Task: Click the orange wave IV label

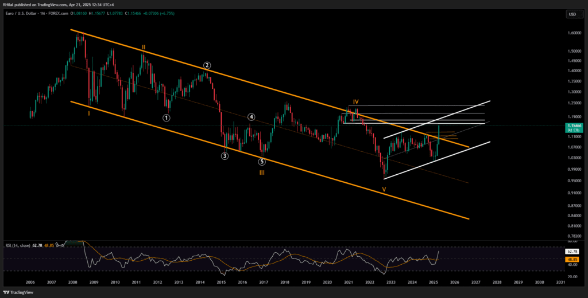Action: pos(355,101)
